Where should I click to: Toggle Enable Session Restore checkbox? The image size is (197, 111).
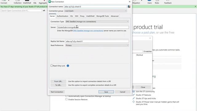(x=66, y=99)
